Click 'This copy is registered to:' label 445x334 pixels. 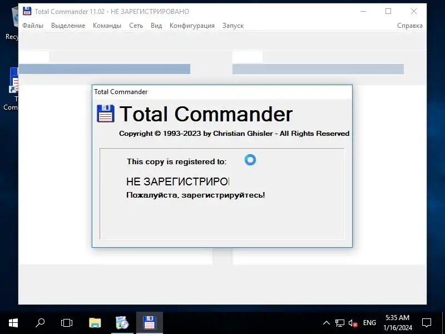coord(176,161)
